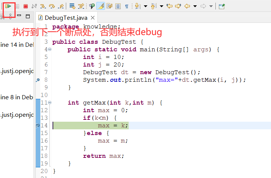Screen dimensions: 271x178
Task: Open the Debug view menu (three dots)
Action: click(x=10, y=16)
